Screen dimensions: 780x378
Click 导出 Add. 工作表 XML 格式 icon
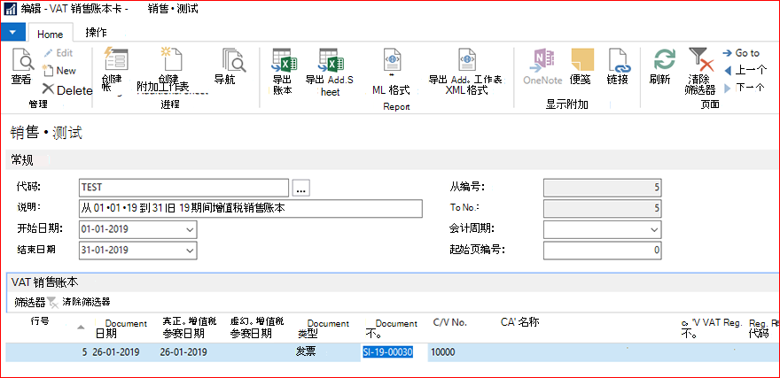click(466, 59)
